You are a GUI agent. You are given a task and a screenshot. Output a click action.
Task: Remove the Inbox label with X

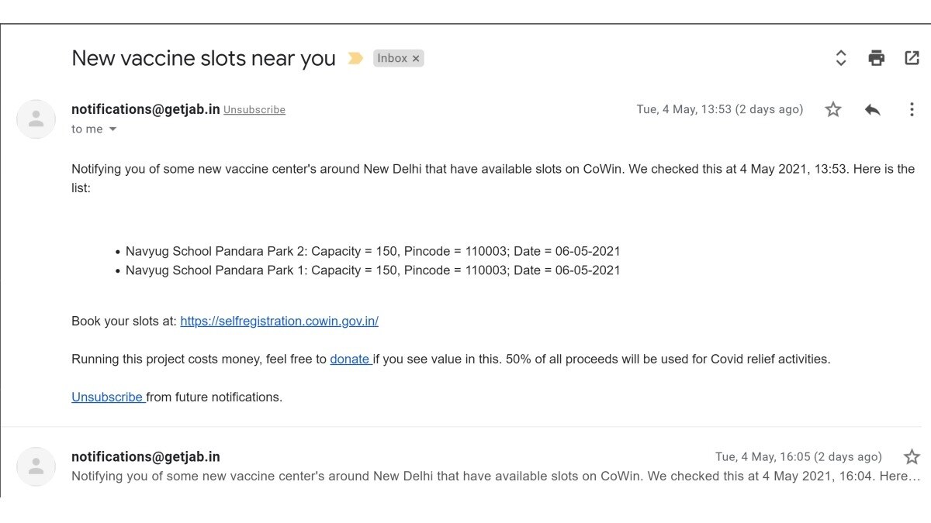(x=416, y=58)
